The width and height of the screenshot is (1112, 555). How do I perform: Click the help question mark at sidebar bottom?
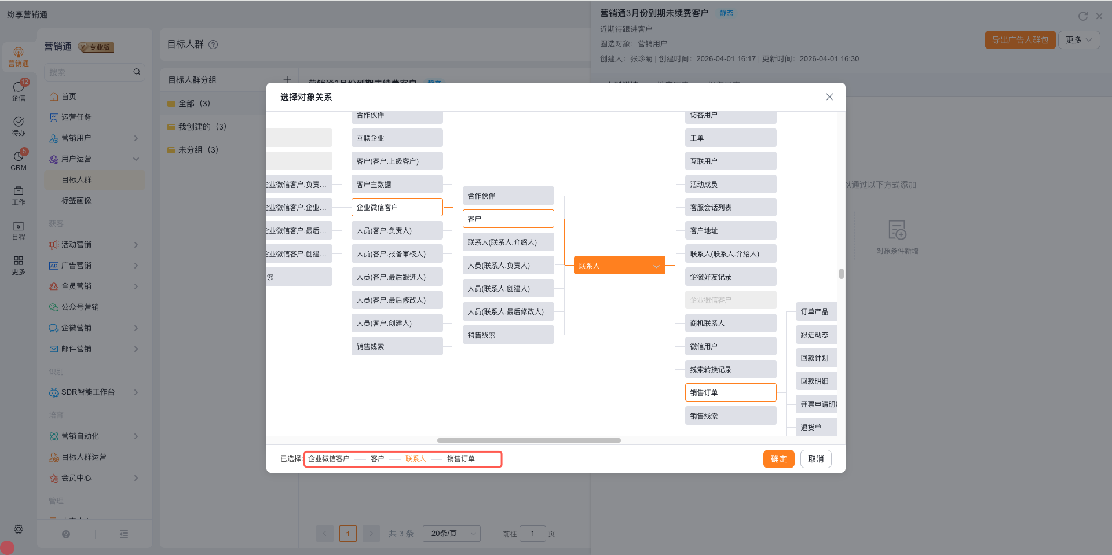click(x=66, y=534)
